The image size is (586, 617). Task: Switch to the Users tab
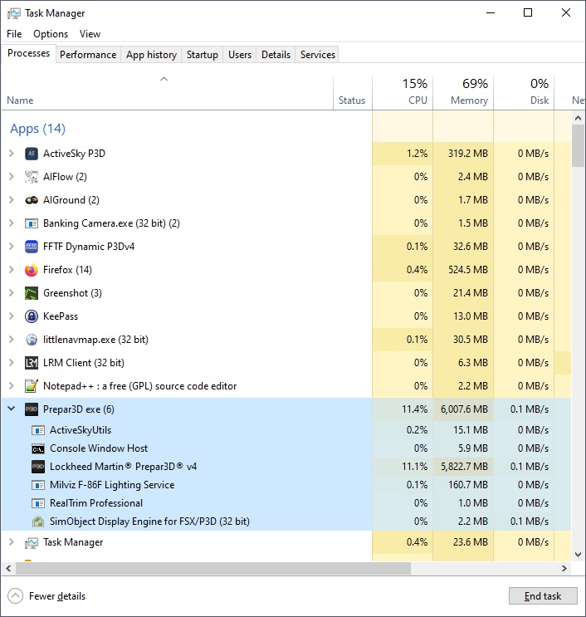coord(240,55)
